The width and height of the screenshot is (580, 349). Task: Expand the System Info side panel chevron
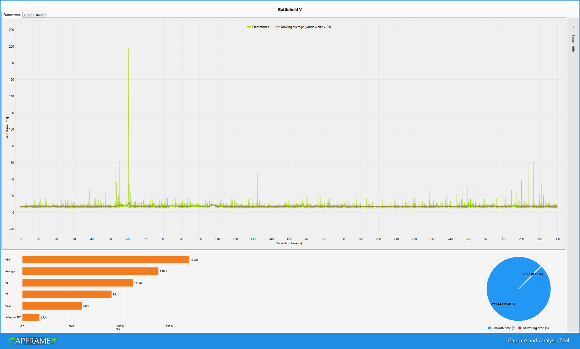pos(573,27)
